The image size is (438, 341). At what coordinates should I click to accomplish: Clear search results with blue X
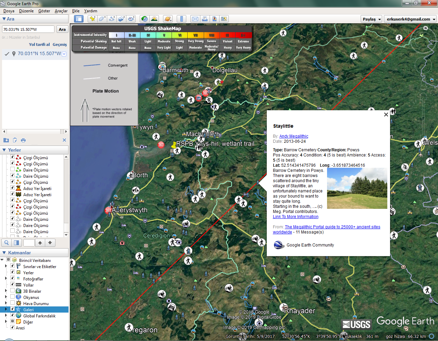pos(64,140)
